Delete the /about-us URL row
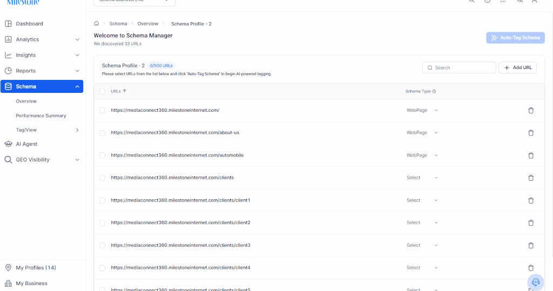 [531, 133]
